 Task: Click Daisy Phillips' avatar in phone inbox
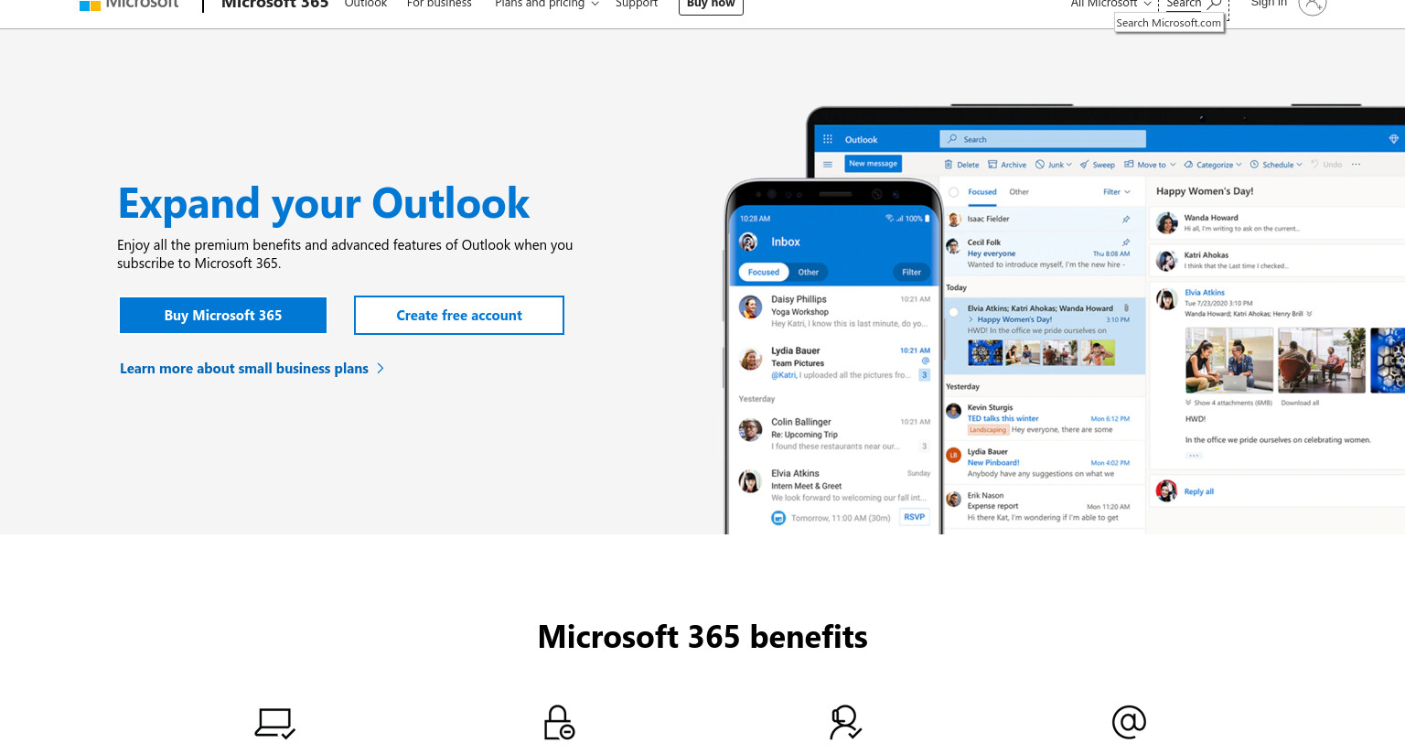(751, 307)
